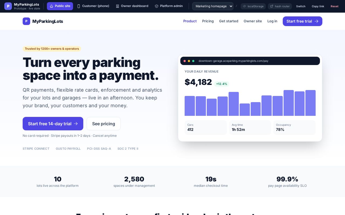Click the "SOC 2 TYPE II" label
This screenshot has width=345, height=215.
click(x=128, y=149)
